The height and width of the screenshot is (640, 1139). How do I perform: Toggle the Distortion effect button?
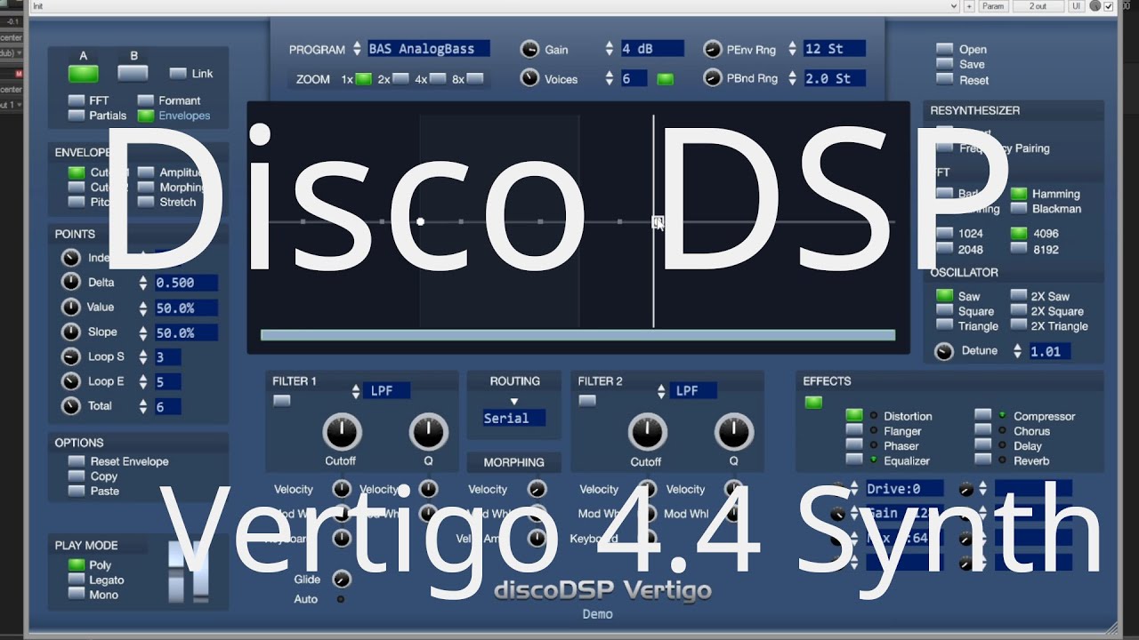coord(854,415)
